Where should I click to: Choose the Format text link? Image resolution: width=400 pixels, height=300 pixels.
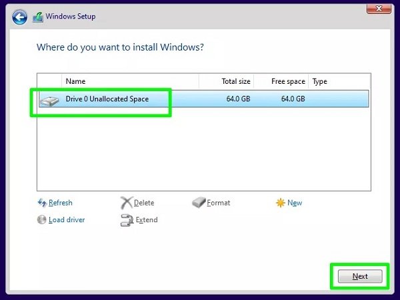click(219, 203)
